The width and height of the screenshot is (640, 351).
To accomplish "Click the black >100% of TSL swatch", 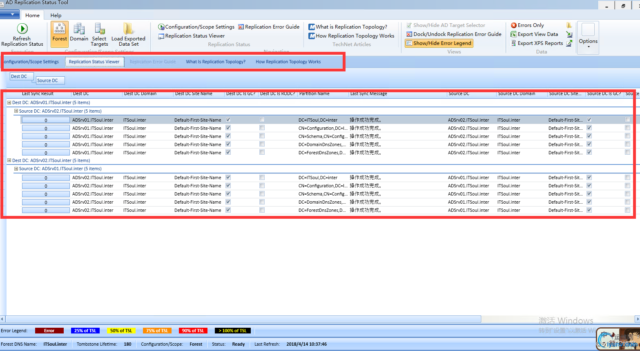I will tap(233, 331).
